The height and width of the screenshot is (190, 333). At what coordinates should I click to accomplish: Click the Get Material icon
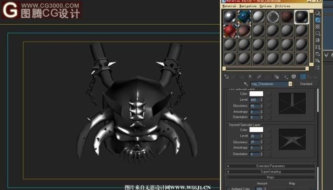[x=227, y=77]
